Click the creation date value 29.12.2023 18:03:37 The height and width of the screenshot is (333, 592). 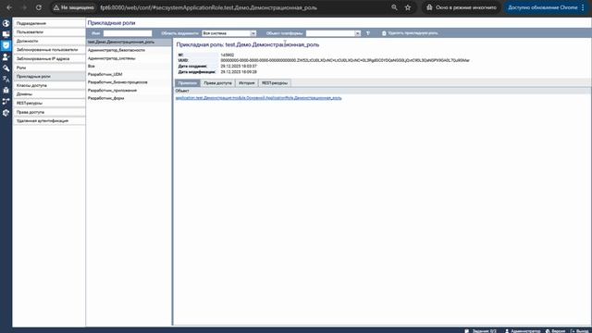[x=239, y=66]
